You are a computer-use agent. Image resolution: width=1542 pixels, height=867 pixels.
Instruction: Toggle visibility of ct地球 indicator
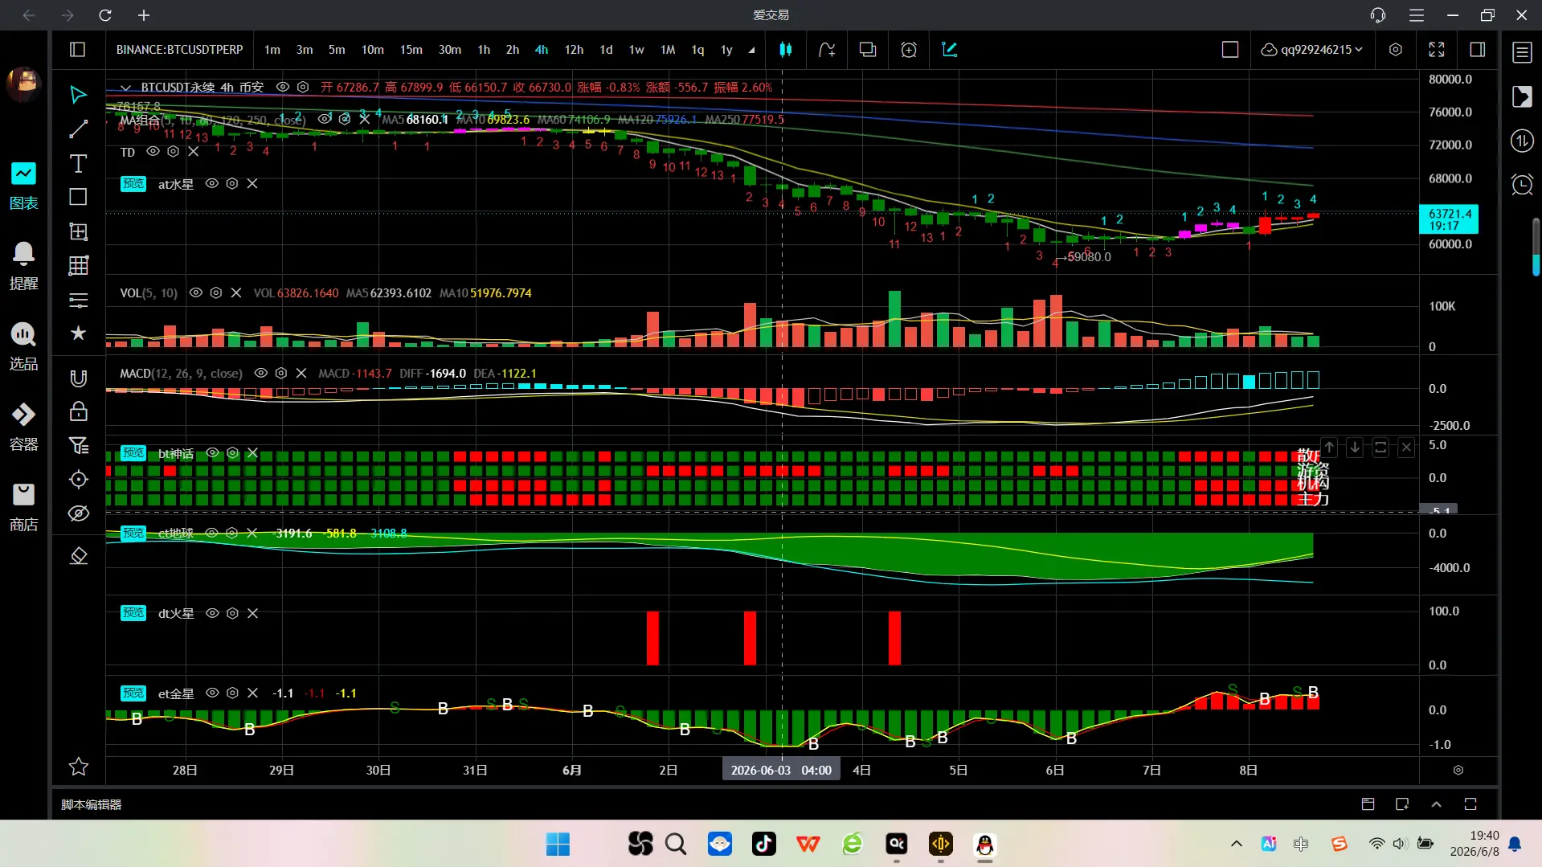pos(212,533)
